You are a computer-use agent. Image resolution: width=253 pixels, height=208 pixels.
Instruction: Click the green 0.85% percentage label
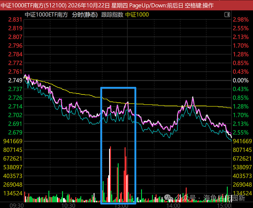[241, 98]
